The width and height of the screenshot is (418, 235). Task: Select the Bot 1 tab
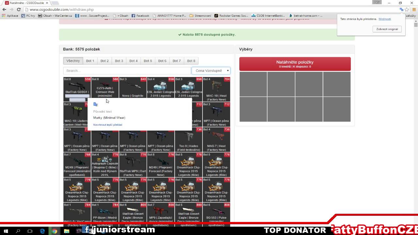click(90, 61)
